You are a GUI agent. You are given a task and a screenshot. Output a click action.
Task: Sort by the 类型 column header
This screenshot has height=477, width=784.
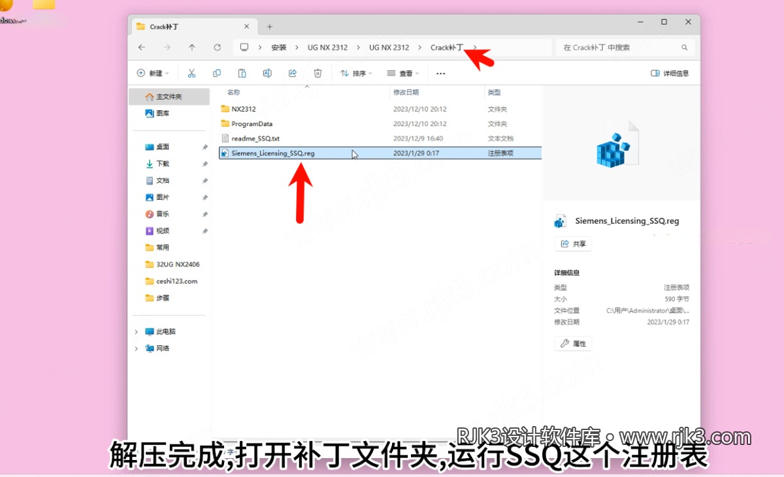pyautogui.click(x=495, y=92)
